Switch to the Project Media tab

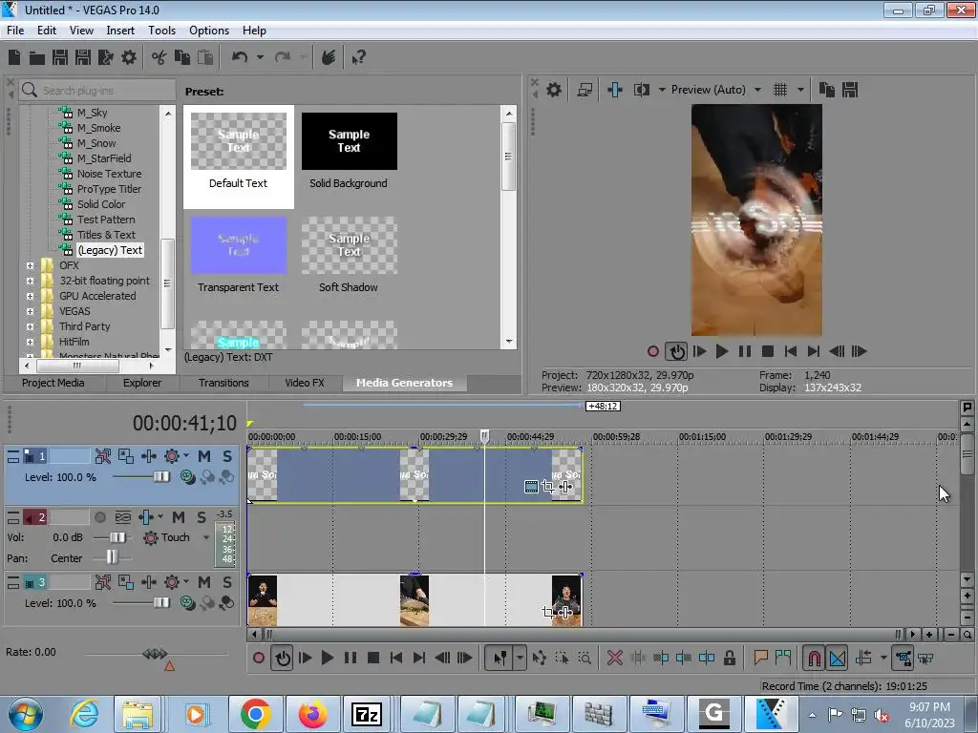pyautogui.click(x=53, y=383)
